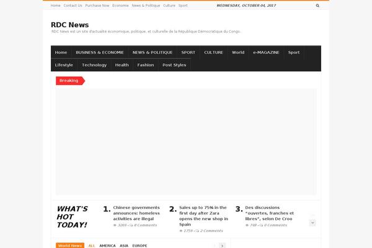Click the search magnifier icon
Image resolution: width=372 pixels, height=248 pixels.
coord(317,6)
